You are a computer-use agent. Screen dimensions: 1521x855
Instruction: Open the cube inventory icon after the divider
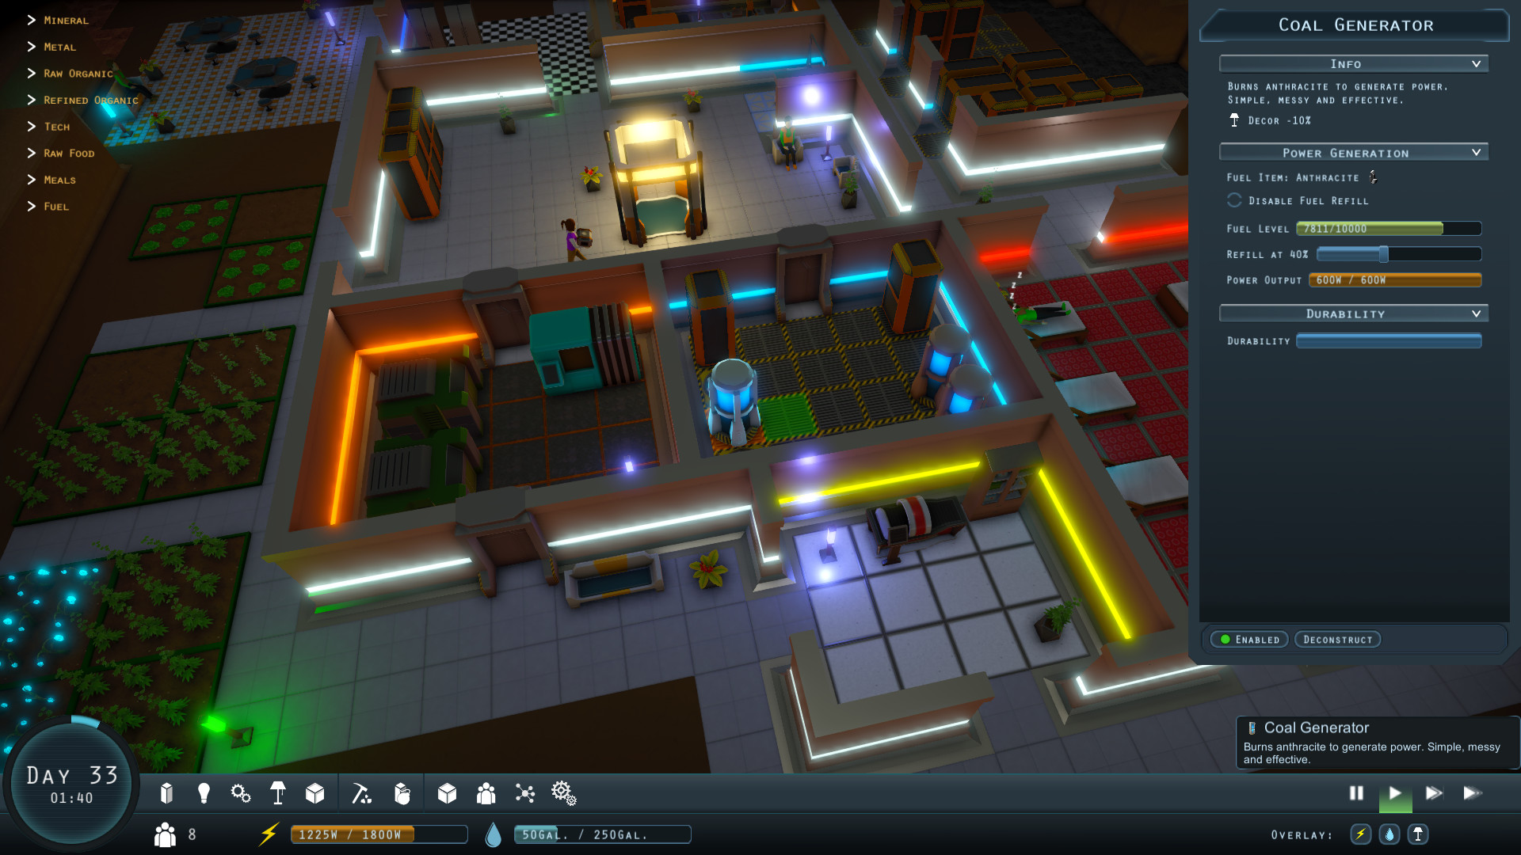(448, 793)
